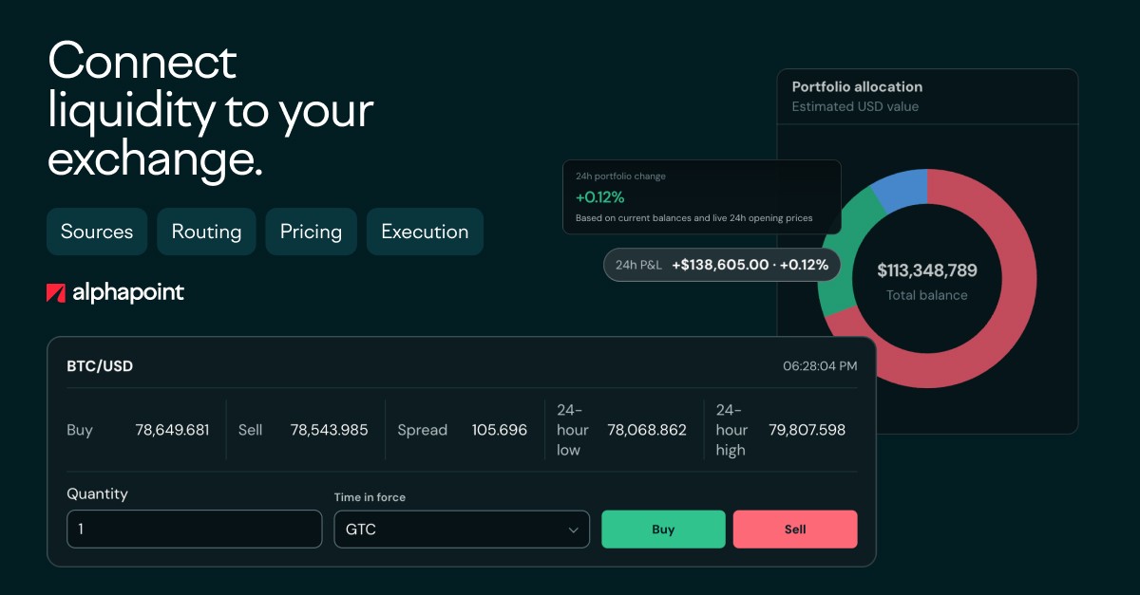Click the green Buy order button
Image resolution: width=1140 pixels, height=595 pixels.
click(663, 530)
